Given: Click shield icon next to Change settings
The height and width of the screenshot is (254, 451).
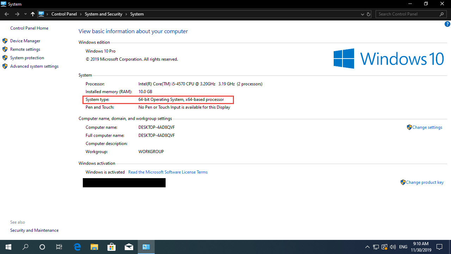Looking at the screenshot, I should pos(409,127).
